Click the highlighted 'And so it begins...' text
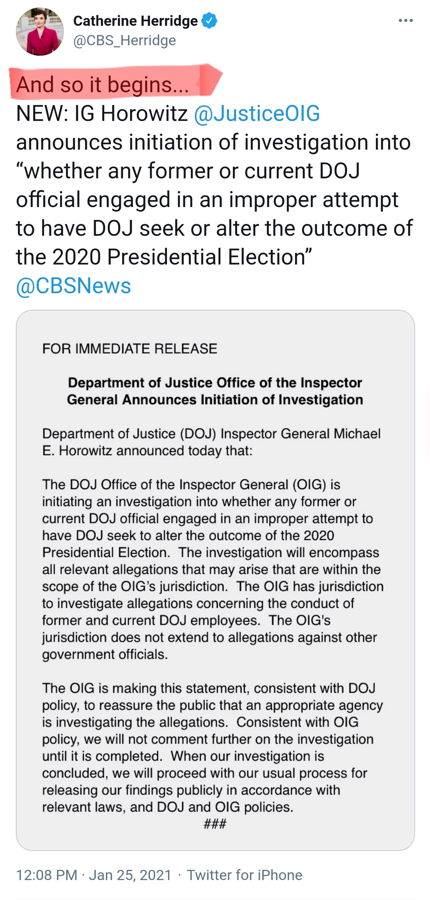 click(103, 84)
